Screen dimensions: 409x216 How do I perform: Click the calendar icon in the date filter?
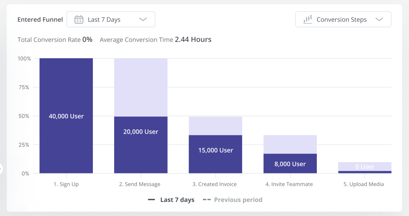pyautogui.click(x=79, y=19)
